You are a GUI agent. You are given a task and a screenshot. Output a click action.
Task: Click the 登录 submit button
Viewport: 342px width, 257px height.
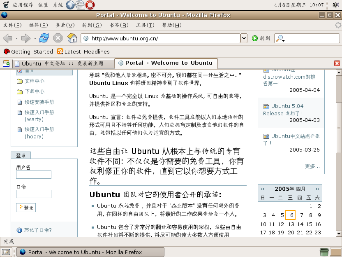click(x=26, y=208)
